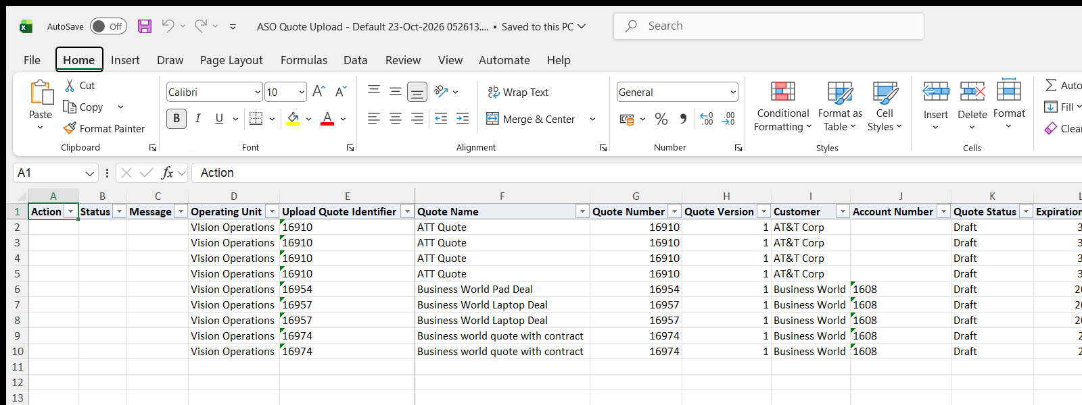Click Increase Decimal icon
The image size is (1082, 405).
pyautogui.click(x=707, y=119)
